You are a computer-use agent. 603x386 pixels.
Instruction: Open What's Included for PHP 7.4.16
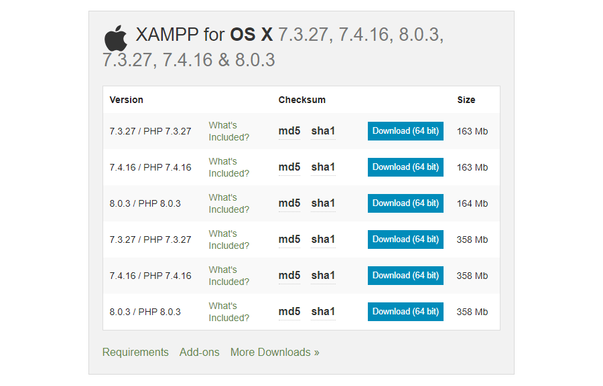[228, 167]
